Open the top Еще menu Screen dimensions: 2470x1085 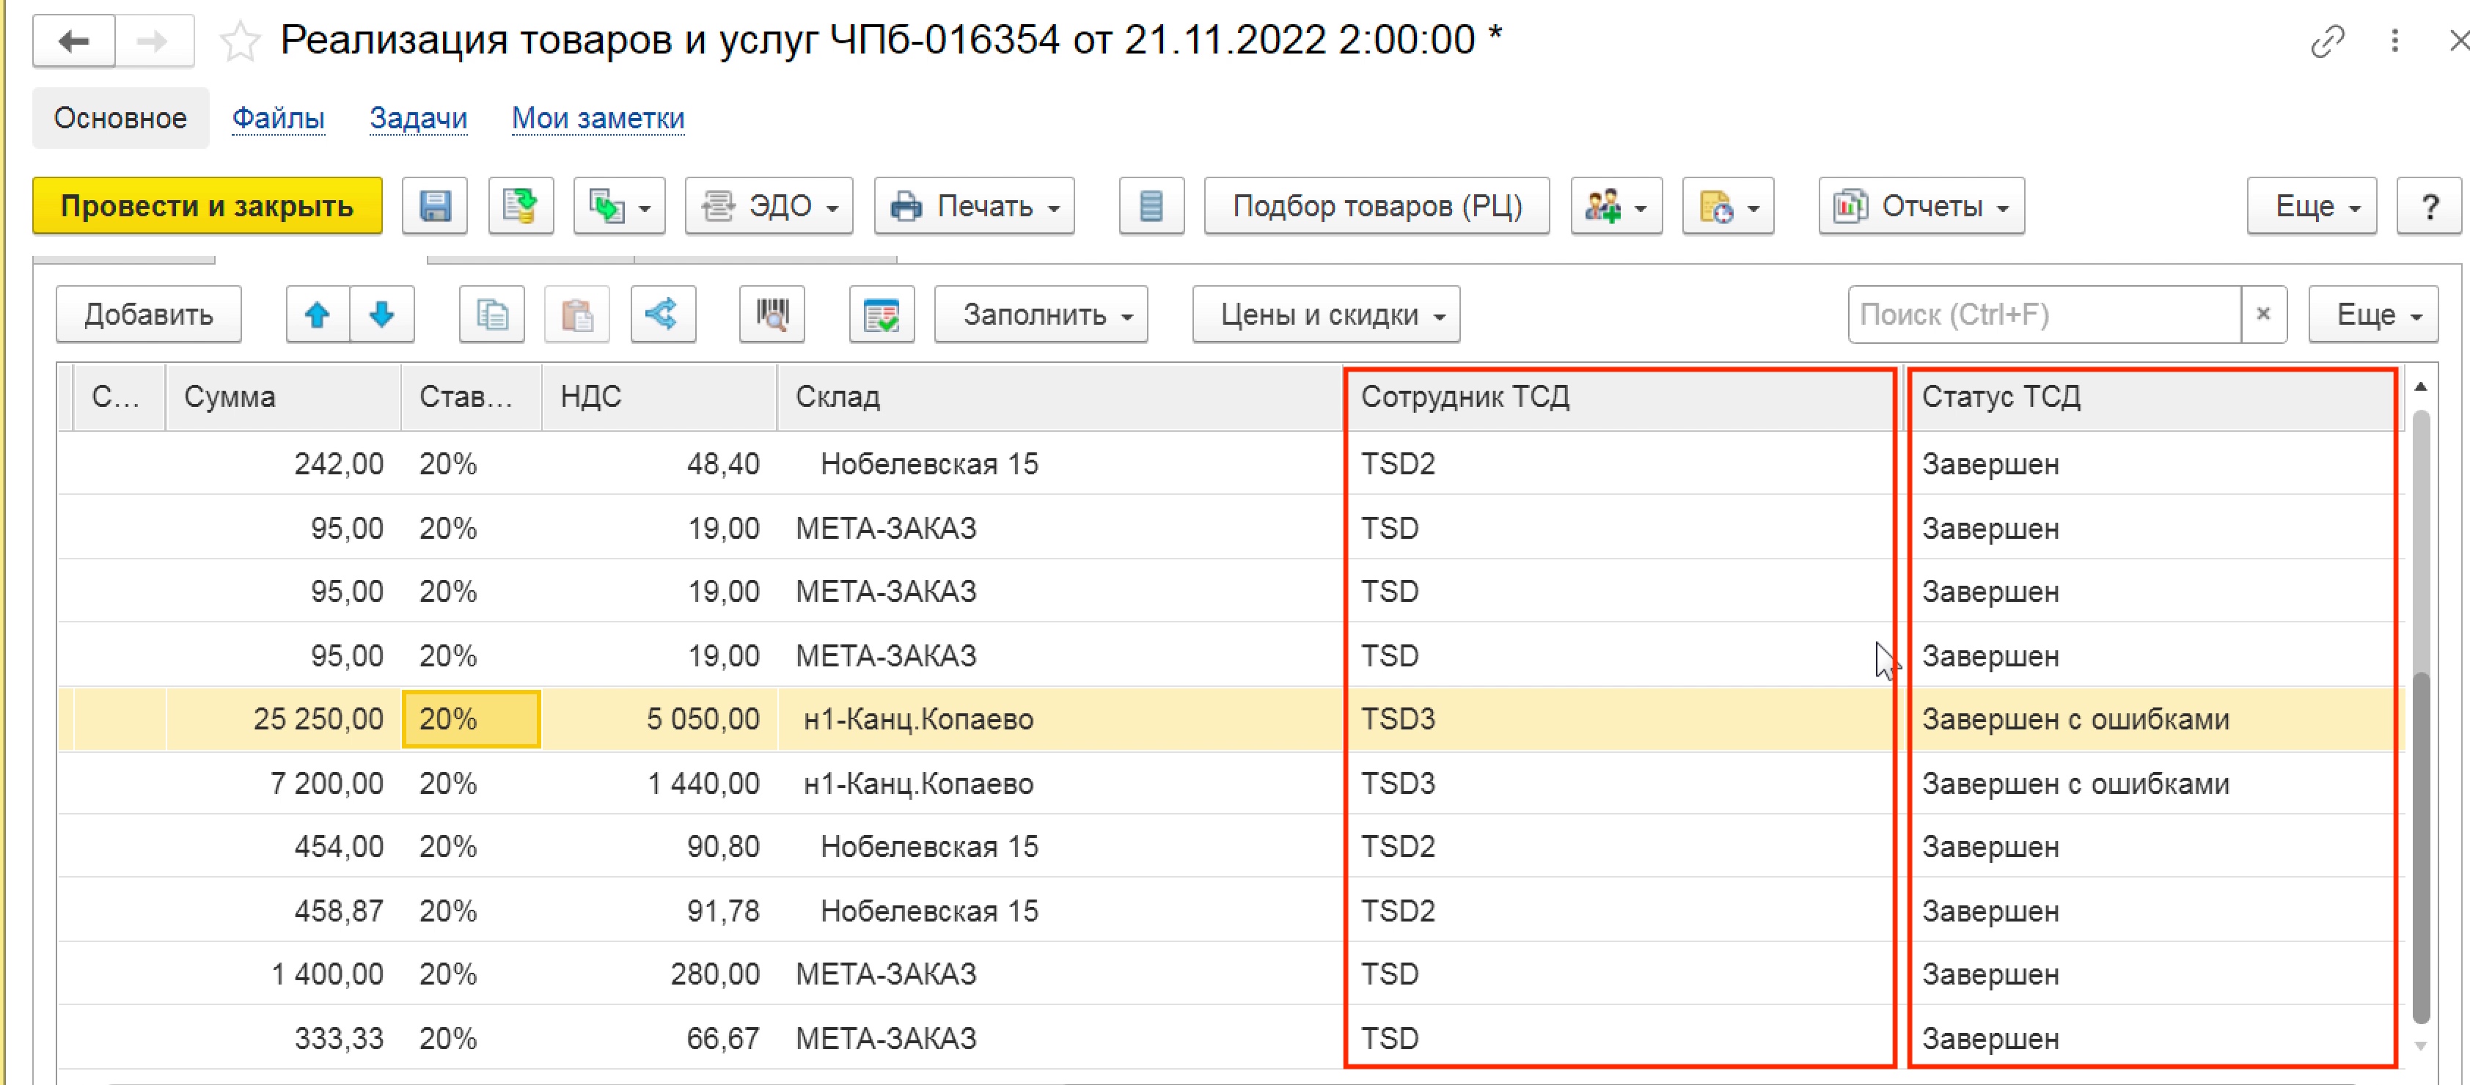pos(2312,206)
